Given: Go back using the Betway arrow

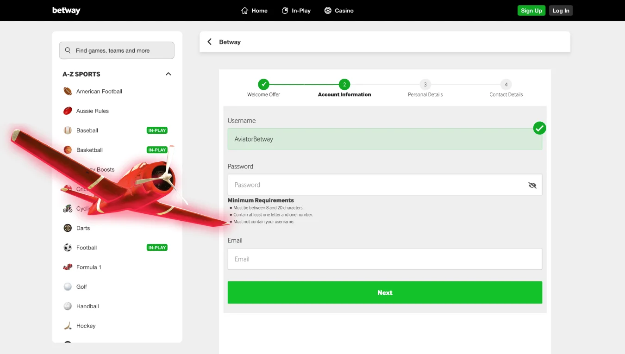Looking at the screenshot, I should [x=209, y=42].
